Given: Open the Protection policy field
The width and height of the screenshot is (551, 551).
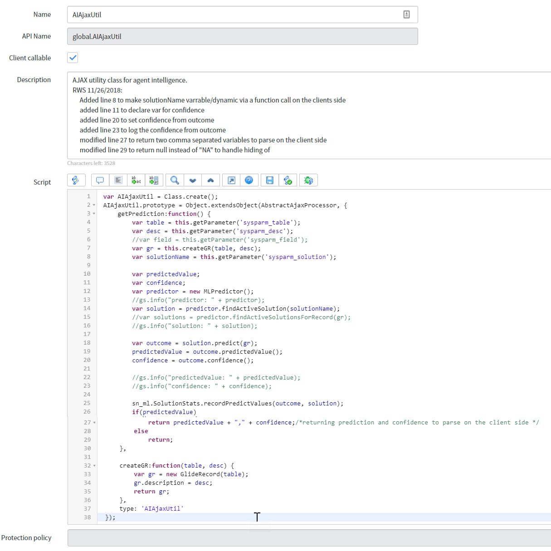Looking at the screenshot, I should click(x=309, y=538).
